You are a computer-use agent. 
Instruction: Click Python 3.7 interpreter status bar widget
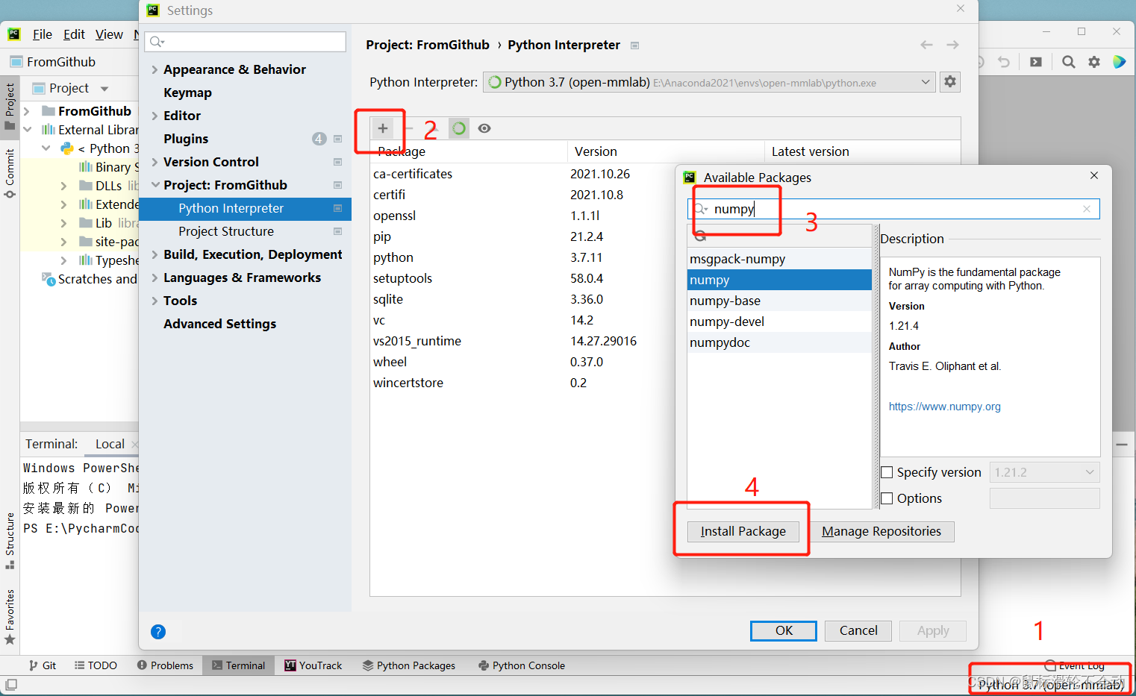click(1051, 684)
